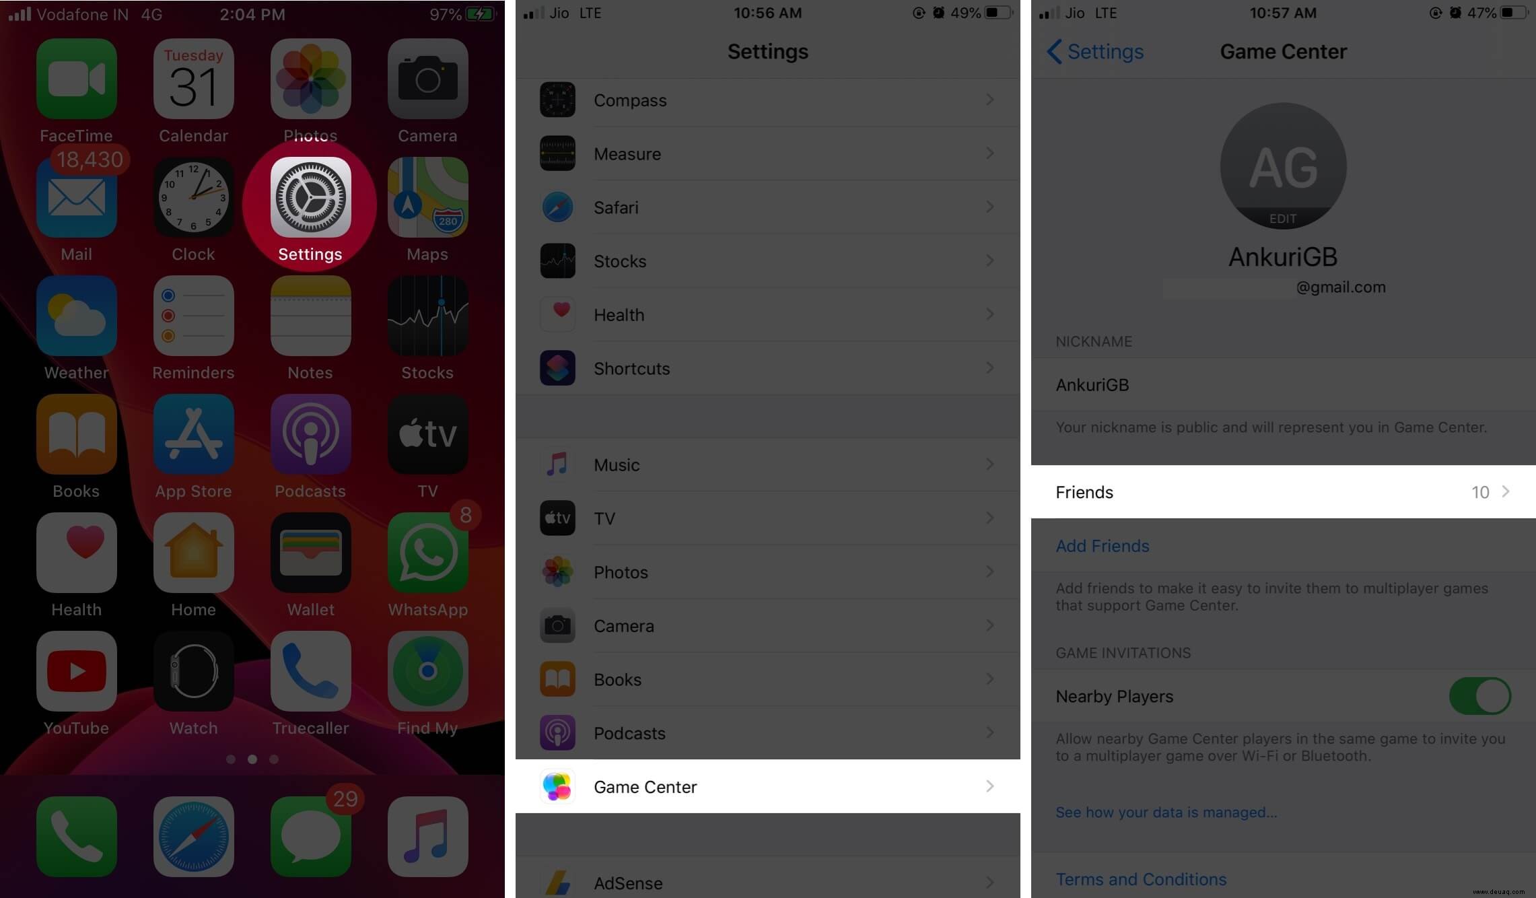Open the Truecaller app icon
1536x898 pixels.
310,683
